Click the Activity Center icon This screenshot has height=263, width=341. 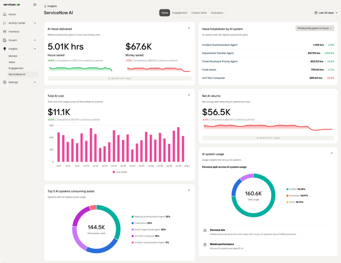click(x=5, y=23)
